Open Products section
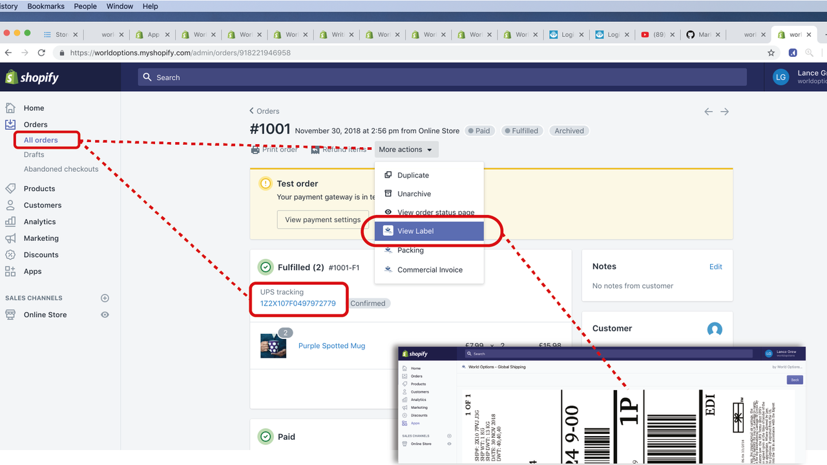Screen dimensions: 827x465 point(39,189)
